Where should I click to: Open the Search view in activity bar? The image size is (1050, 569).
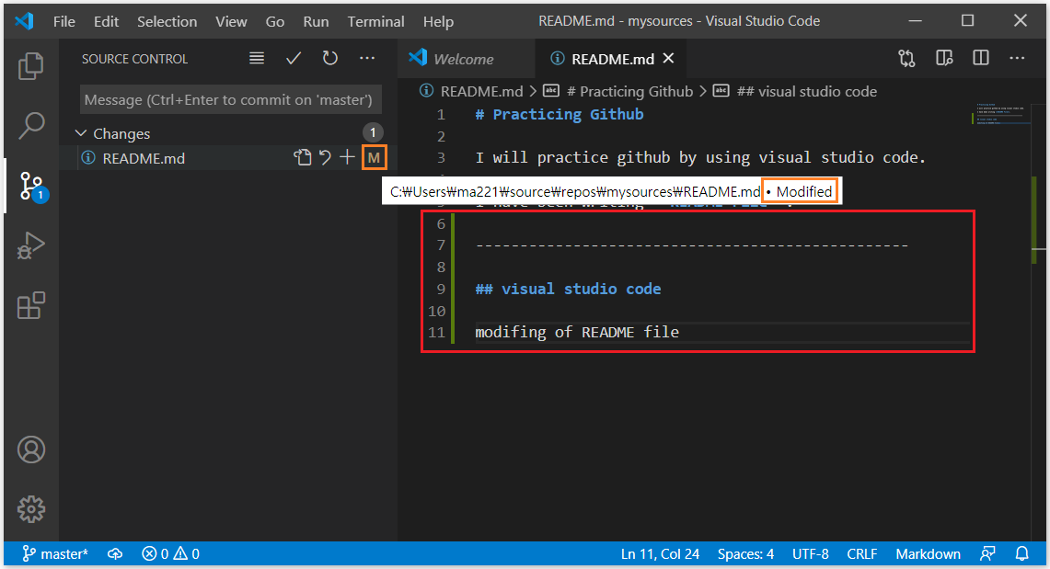(30, 125)
